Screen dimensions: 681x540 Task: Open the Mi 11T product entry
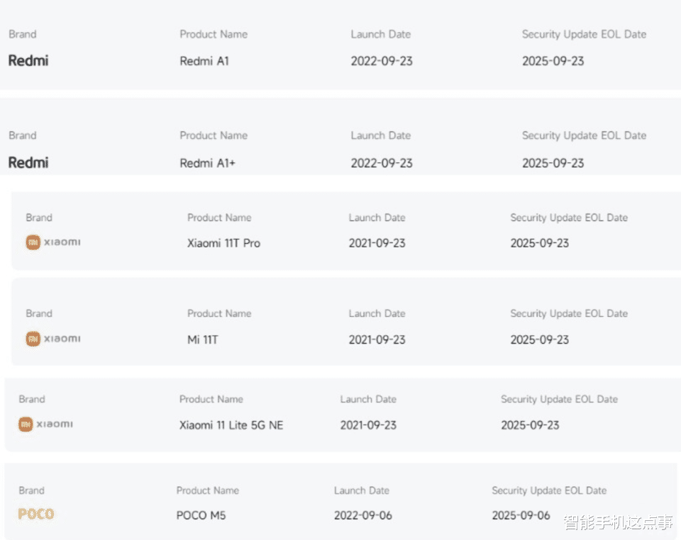[x=203, y=340]
